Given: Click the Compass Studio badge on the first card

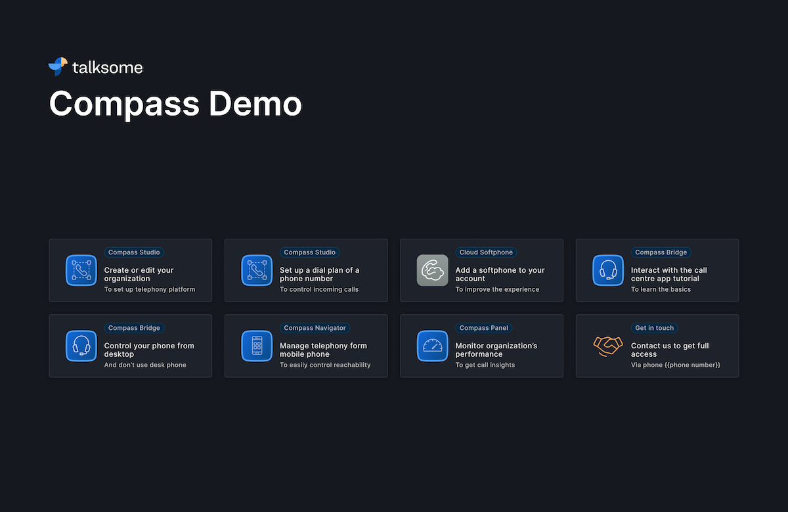Looking at the screenshot, I should tap(134, 252).
